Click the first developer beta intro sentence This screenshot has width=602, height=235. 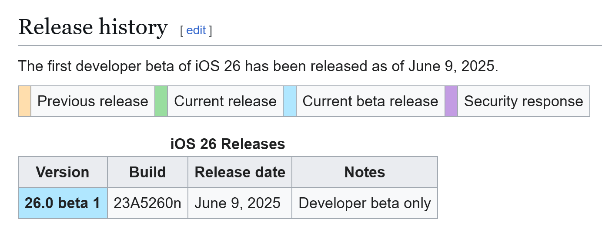point(258,66)
